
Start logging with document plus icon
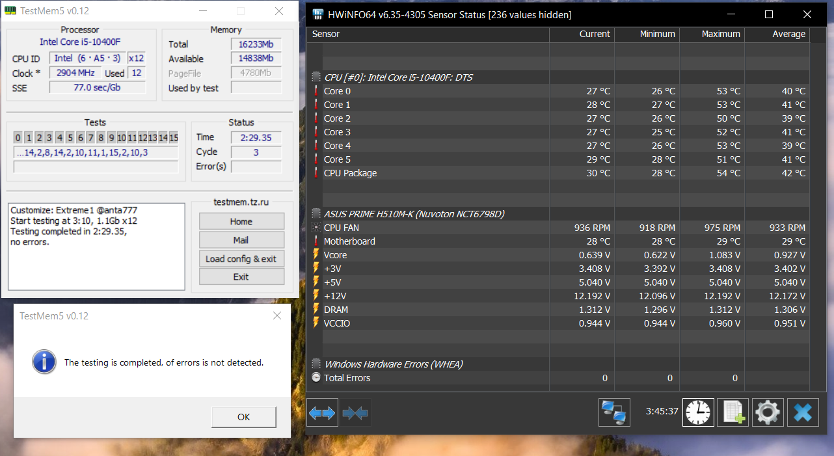point(733,412)
